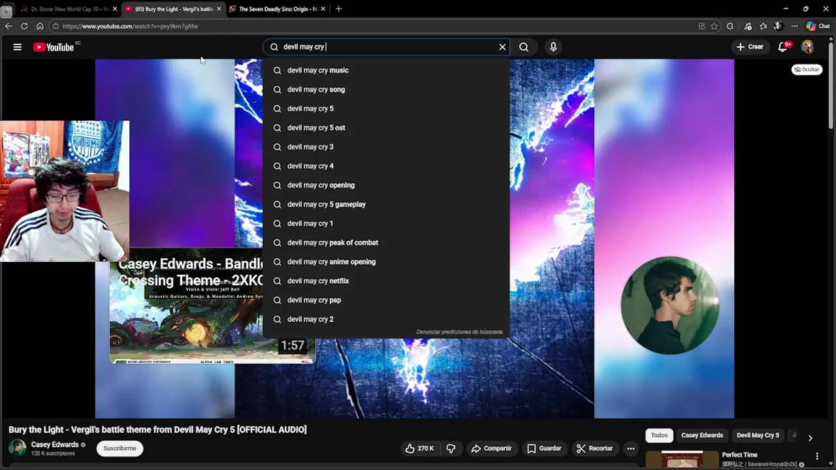Choose suggestion 'devil may cry music'
The image size is (836, 470).
tap(386, 70)
